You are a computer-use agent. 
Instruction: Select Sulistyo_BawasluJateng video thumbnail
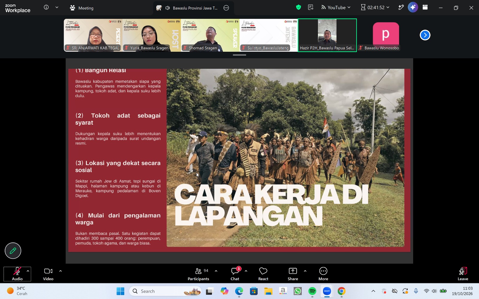click(269, 35)
